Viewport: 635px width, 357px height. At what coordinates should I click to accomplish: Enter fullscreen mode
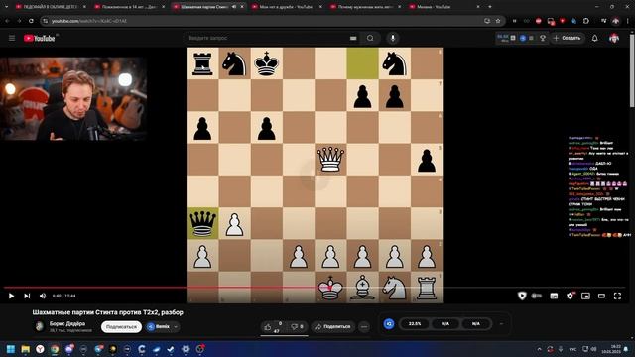click(x=617, y=296)
